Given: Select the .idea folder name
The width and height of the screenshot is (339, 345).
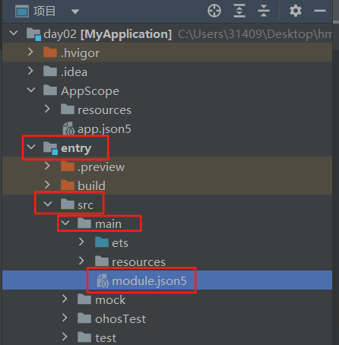Looking at the screenshot, I should pos(74,72).
